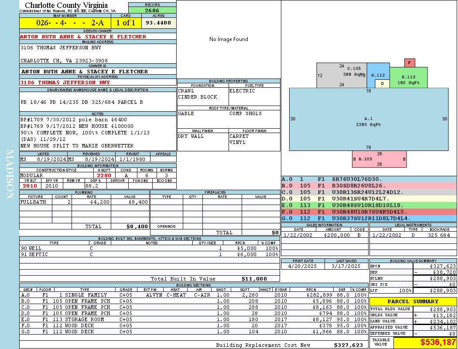This screenshot has width=458, height=349.
Task: Select the 90 WELL built-in row
Action: pos(149,248)
